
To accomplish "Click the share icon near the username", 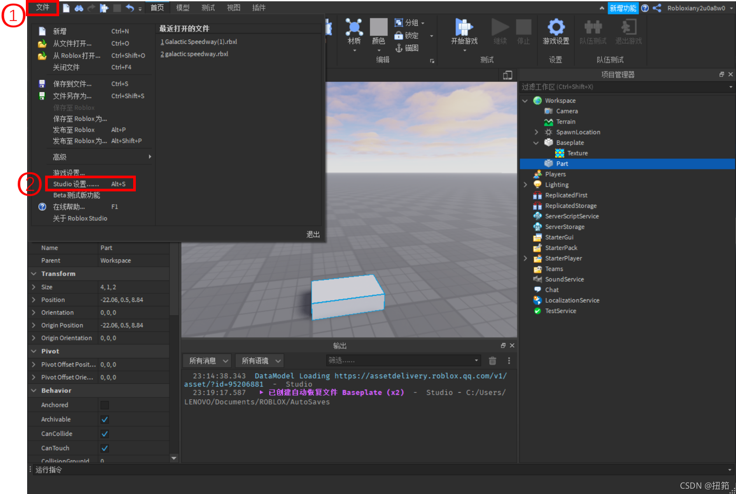I will pos(657,8).
